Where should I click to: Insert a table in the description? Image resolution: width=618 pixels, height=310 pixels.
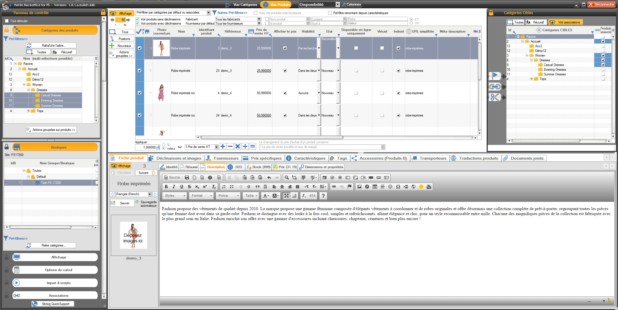tap(375, 187)
